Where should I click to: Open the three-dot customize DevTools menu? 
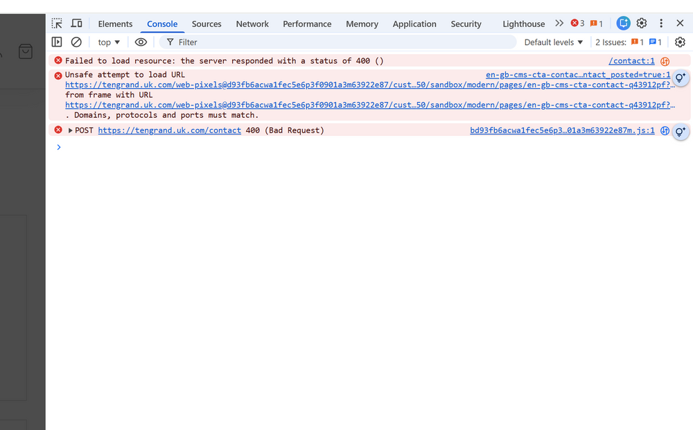[661, 23]
